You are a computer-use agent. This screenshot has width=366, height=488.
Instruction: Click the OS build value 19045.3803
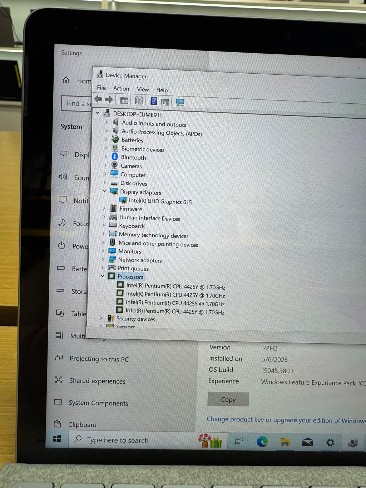tap(277, 371)
